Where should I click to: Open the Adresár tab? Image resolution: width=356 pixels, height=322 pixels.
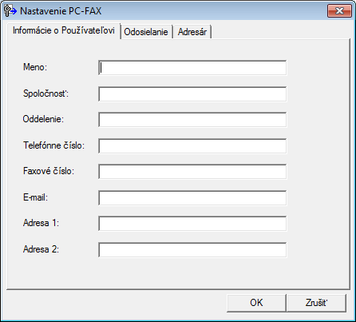pos(192,32)
